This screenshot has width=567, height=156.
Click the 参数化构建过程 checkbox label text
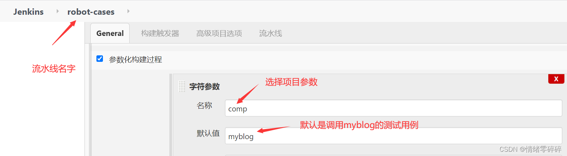135,60
